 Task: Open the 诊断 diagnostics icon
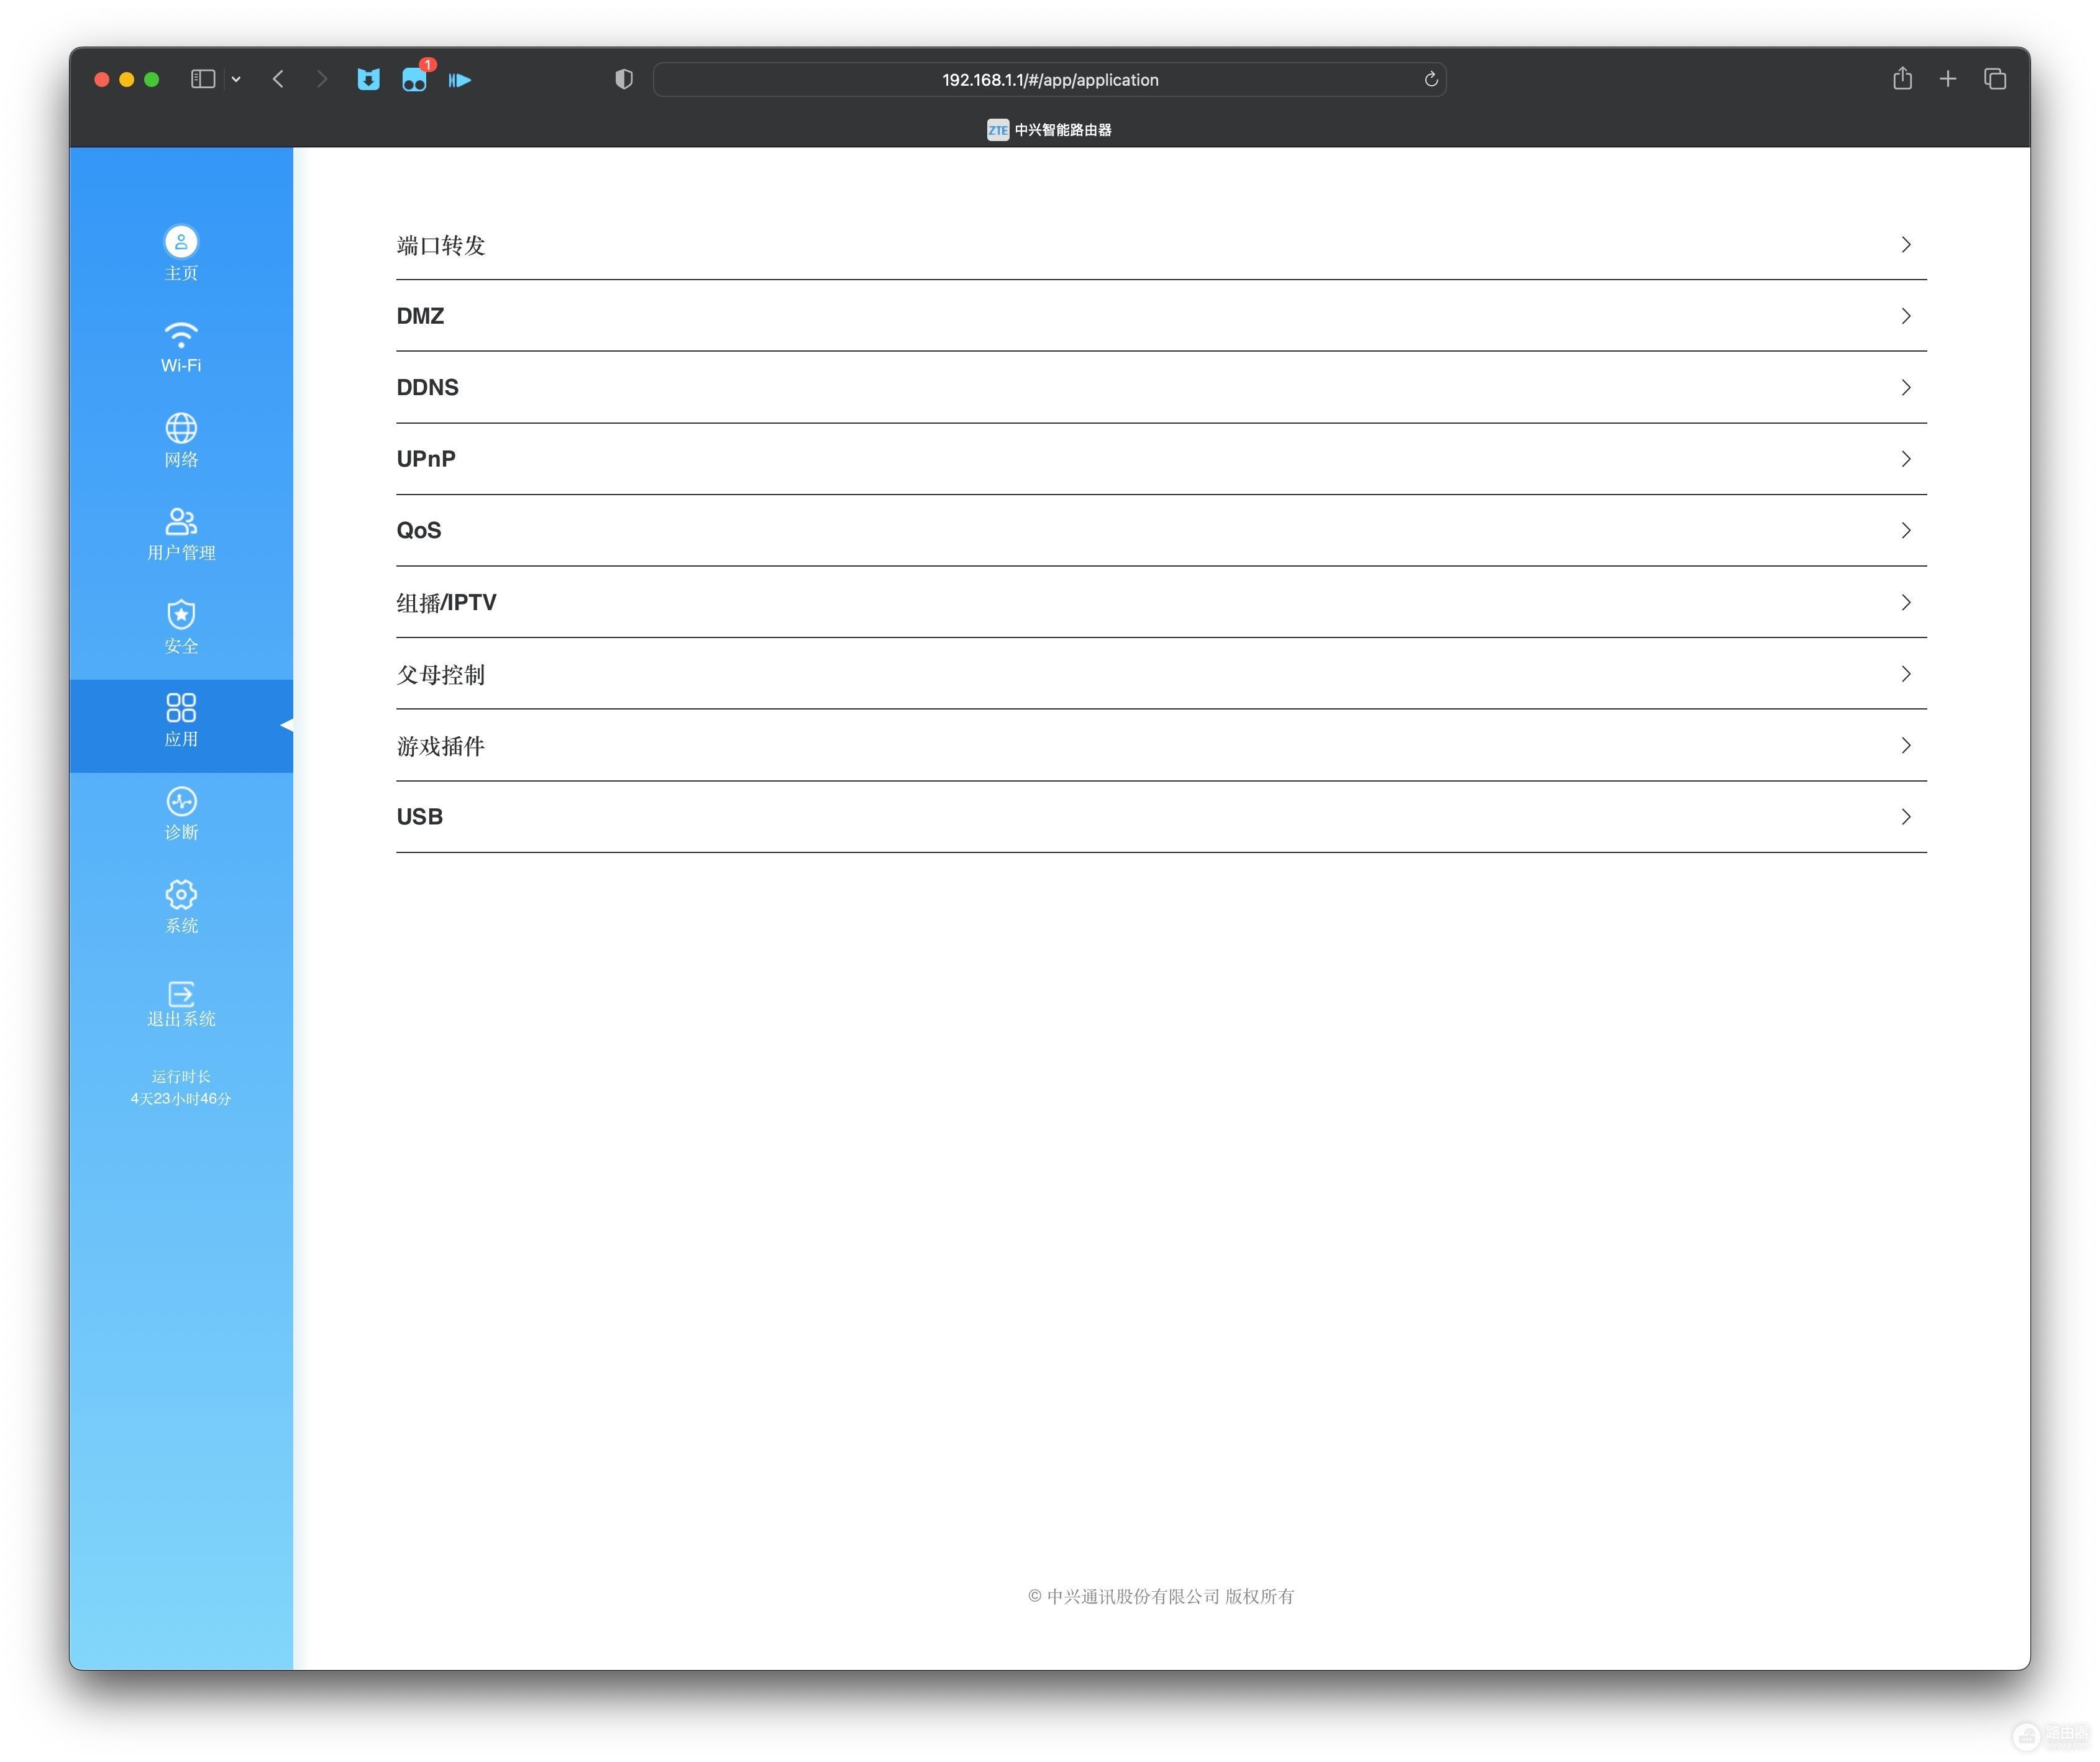click(x=181, y=801)
